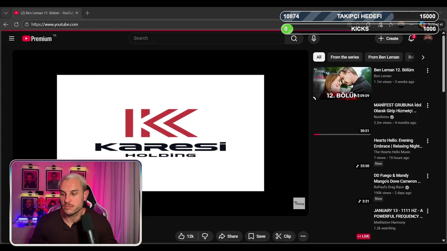Visit the Nurdisina channel

point(381,117)
